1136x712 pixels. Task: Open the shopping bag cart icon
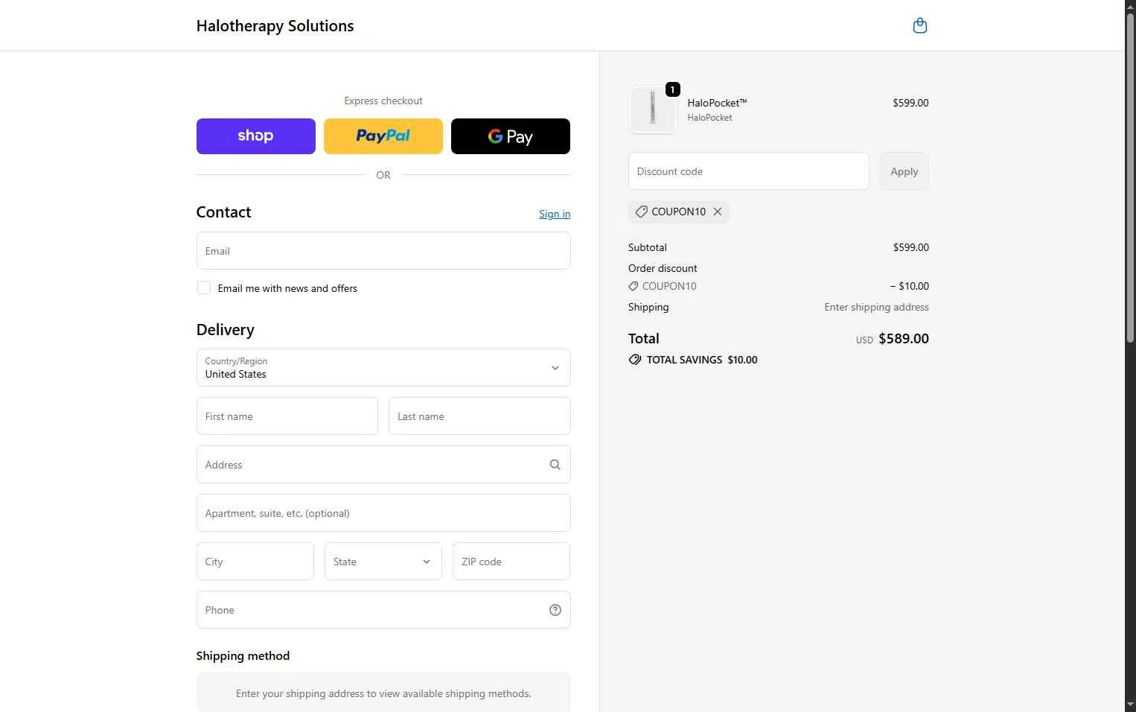click(x=920, y=25)
